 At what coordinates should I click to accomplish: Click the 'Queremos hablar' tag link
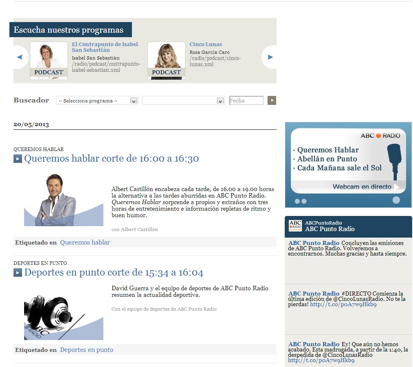(85, 242)
